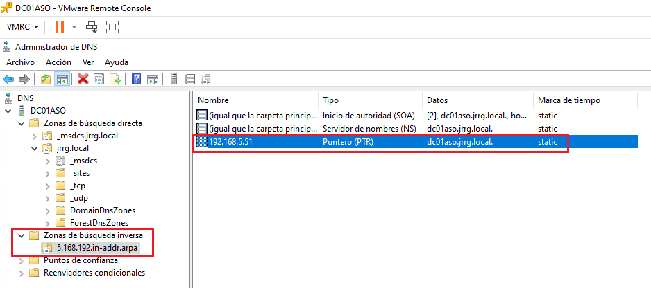Click the new zone records list icon
The image size is (651, 288).
point(190,79)
